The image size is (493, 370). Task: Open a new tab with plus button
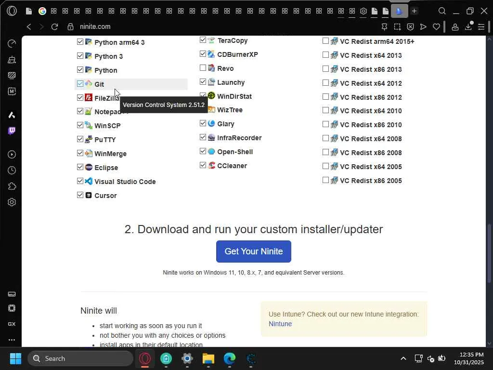[415, 11]
